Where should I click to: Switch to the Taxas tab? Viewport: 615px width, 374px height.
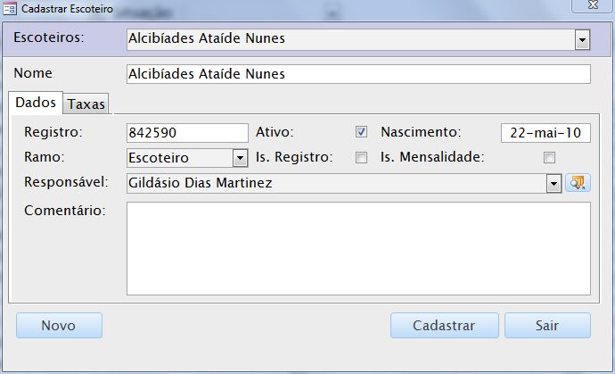click(x=86, y=104)
